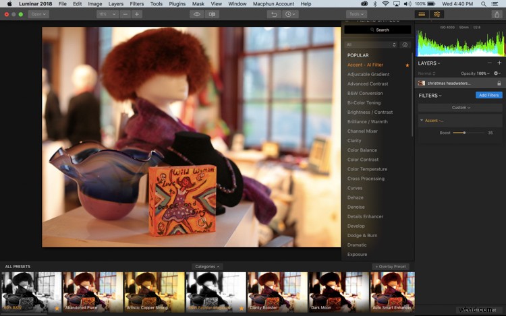Screen dimensions: 506x316
Task: Choose the Dodge & Burn filter
Action: tap(362, 235)
